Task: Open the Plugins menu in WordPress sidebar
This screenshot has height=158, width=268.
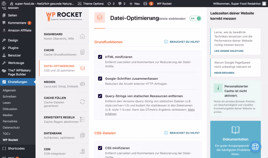Action: click(x=13, y=48)
